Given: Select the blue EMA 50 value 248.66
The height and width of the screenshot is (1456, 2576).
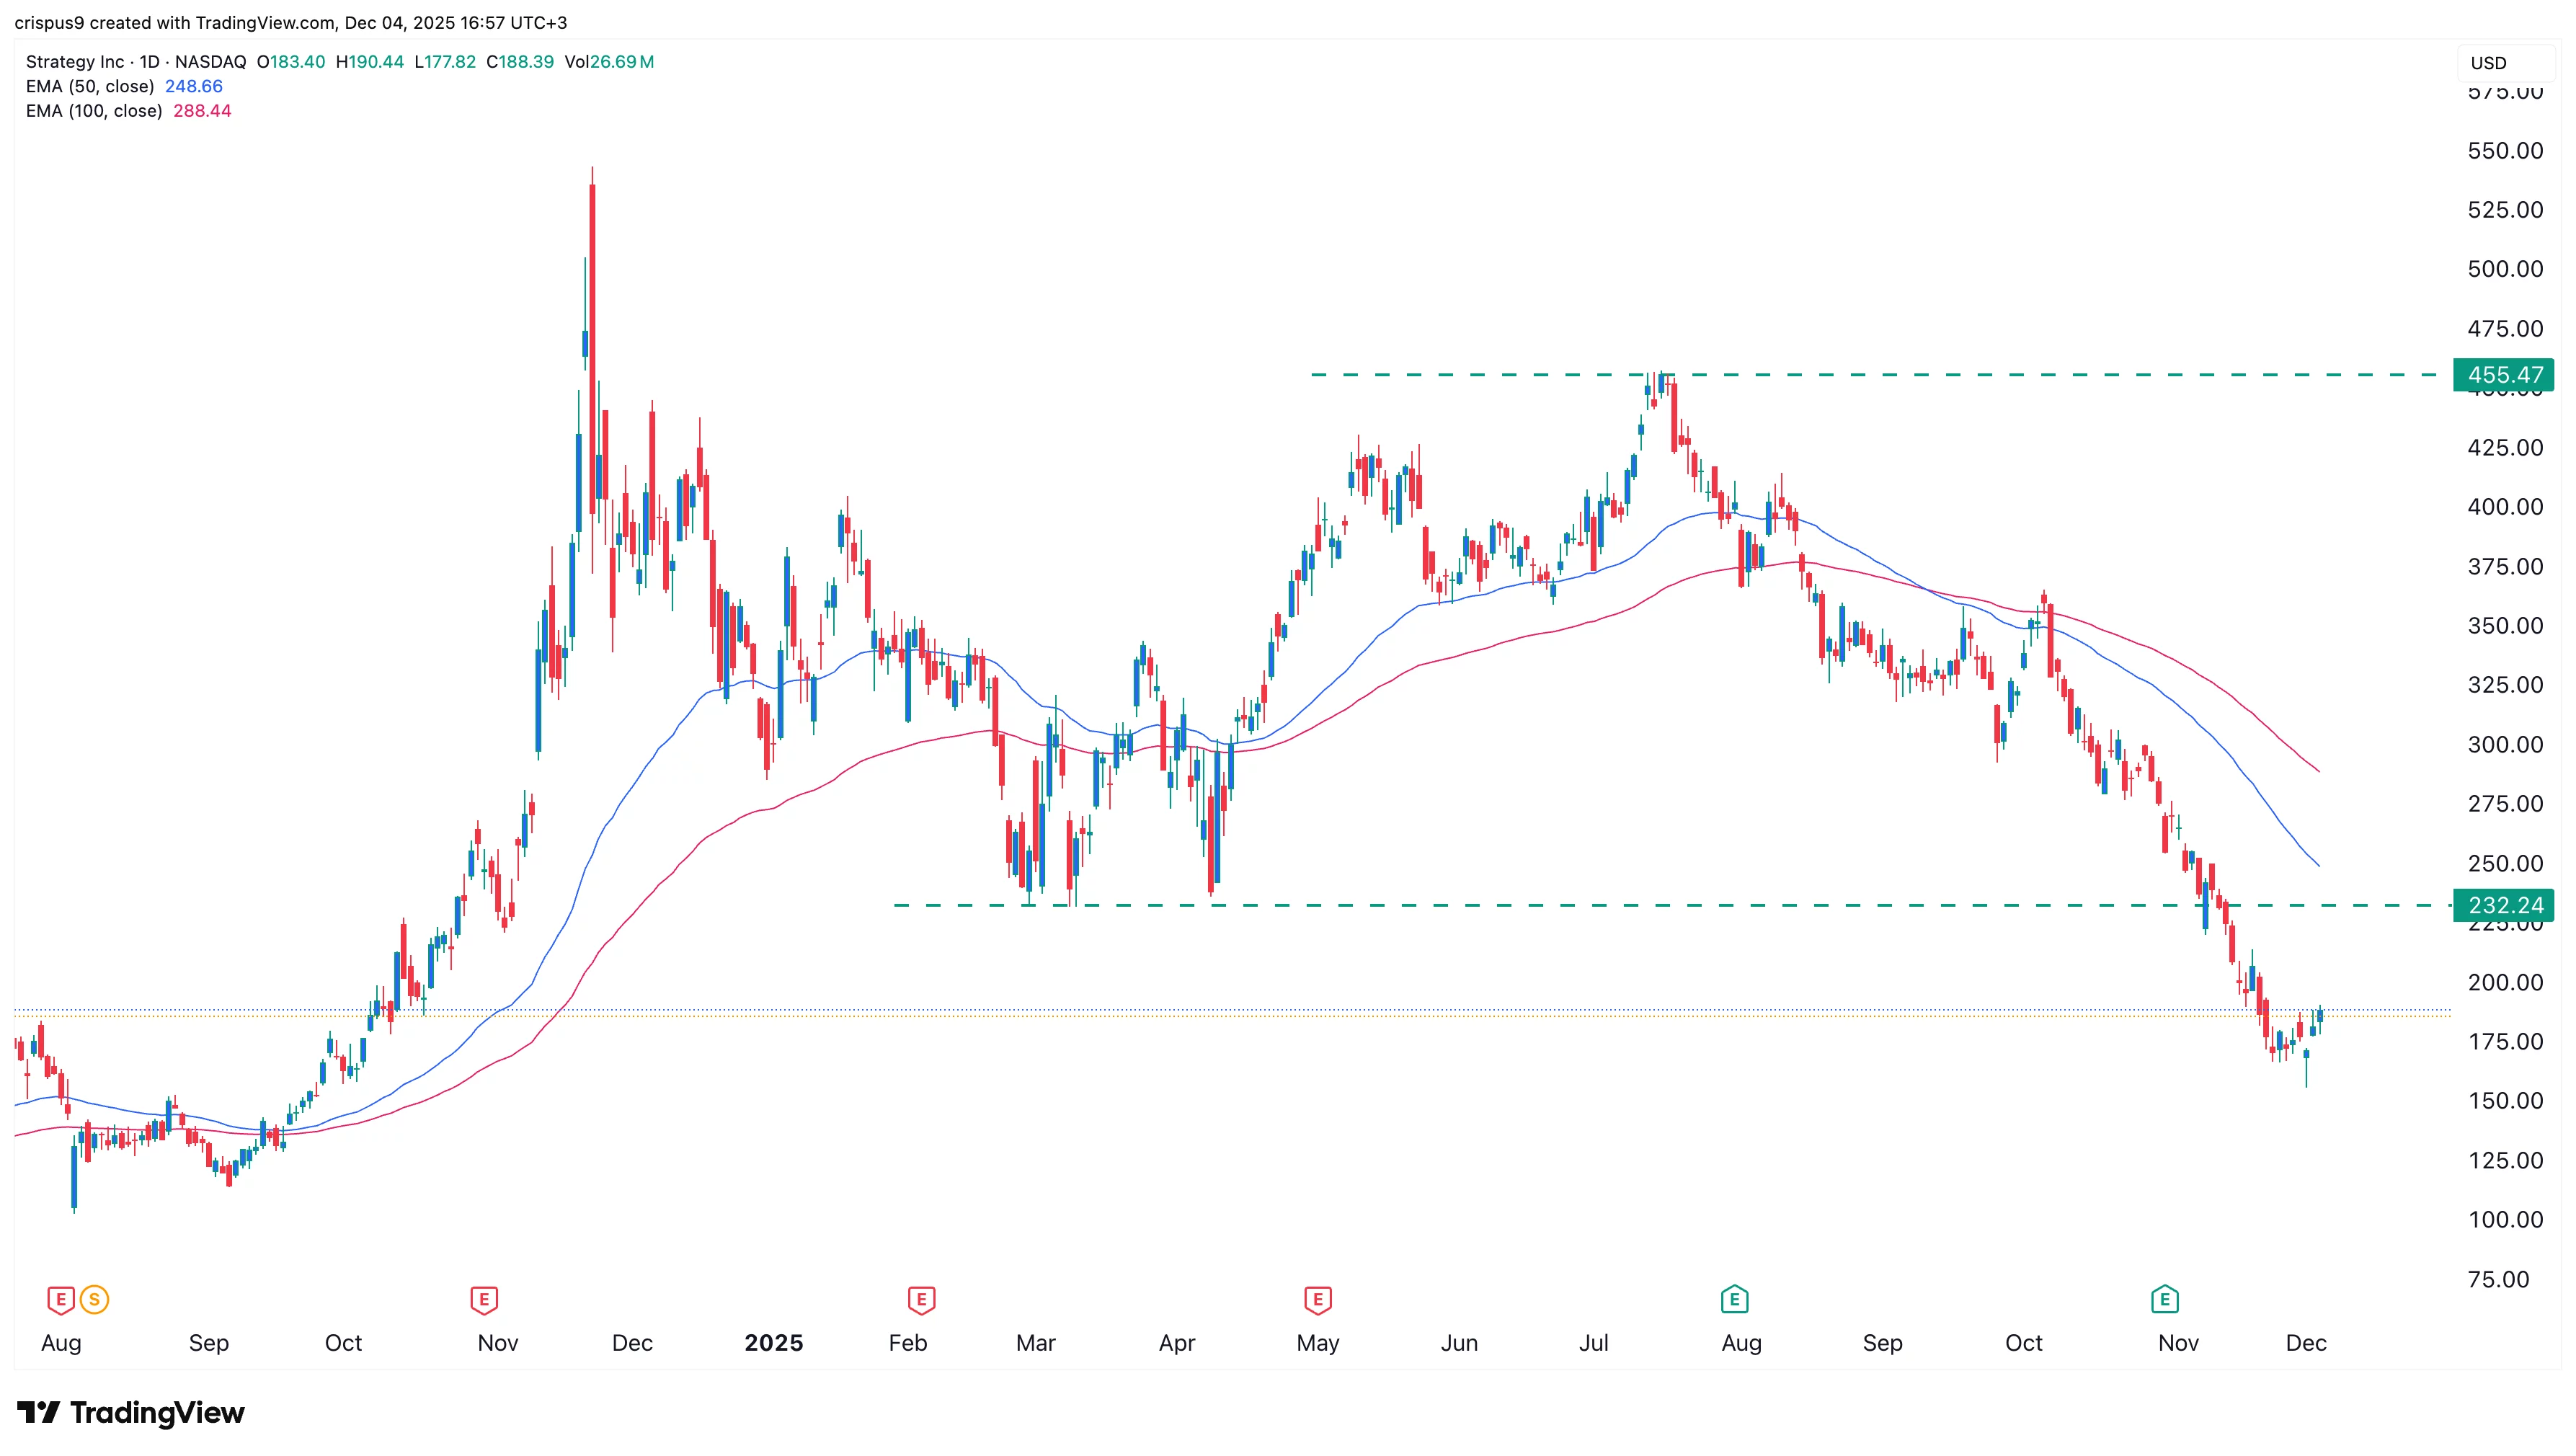Looking at the screenshot, I should (194, 87).
